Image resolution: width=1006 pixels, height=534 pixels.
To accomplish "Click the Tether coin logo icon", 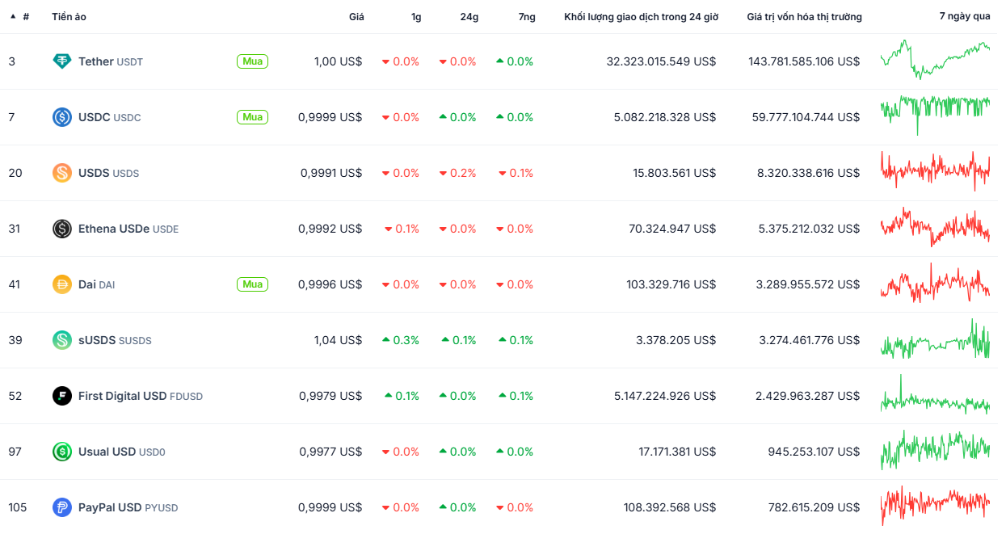I will click(x=62, y=61).
